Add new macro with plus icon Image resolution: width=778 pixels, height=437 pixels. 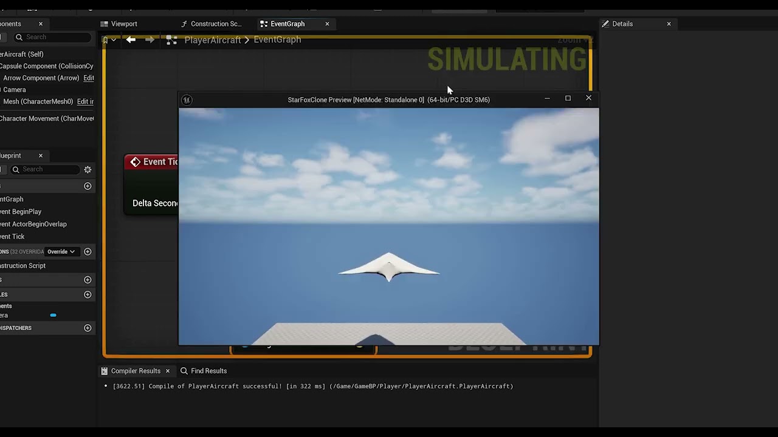click(88, 280)
